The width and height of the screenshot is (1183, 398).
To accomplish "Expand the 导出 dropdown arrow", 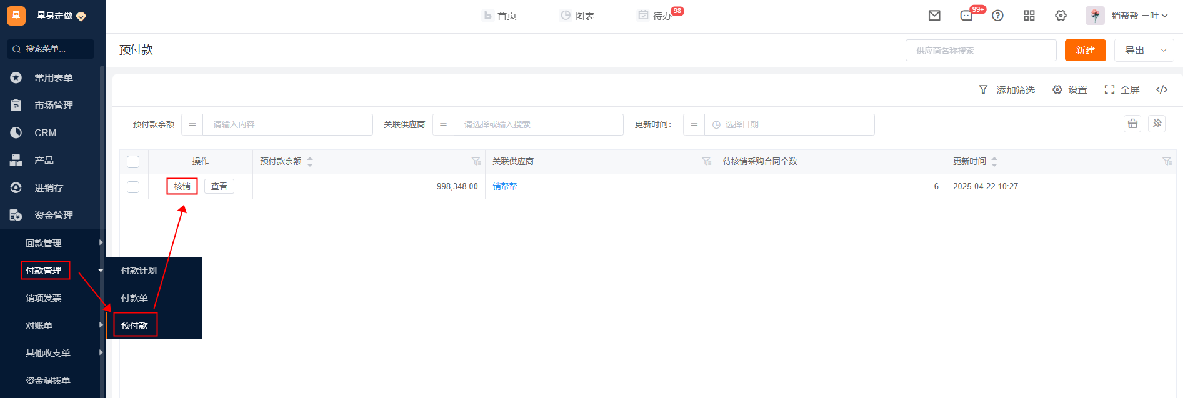I will point(1163,51).
